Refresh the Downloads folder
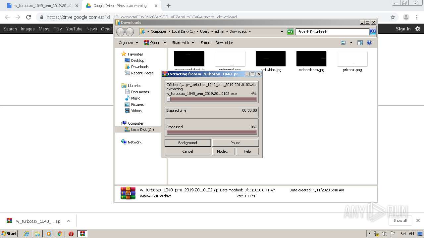 [x=290, y=32]
